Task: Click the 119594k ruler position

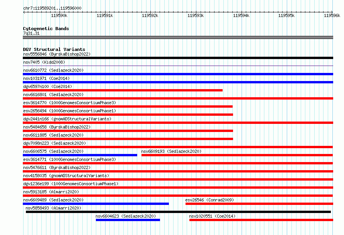Action: click(241, 15)
